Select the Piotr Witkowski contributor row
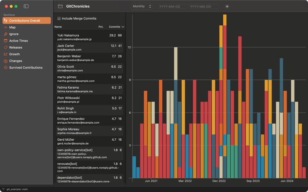308x192 pixels. click(x=89, y=99)
